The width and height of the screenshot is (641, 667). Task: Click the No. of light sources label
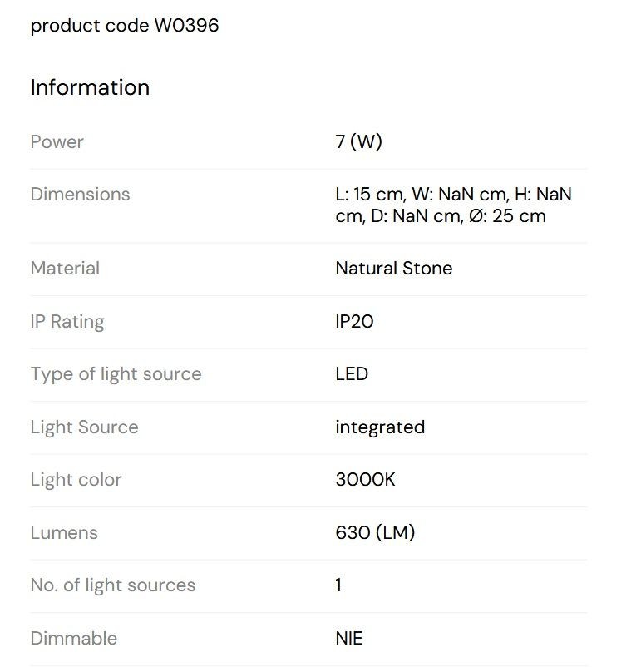(113, 585)
